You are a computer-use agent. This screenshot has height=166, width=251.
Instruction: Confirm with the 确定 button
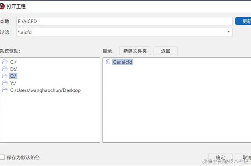[x=220, y=158]
